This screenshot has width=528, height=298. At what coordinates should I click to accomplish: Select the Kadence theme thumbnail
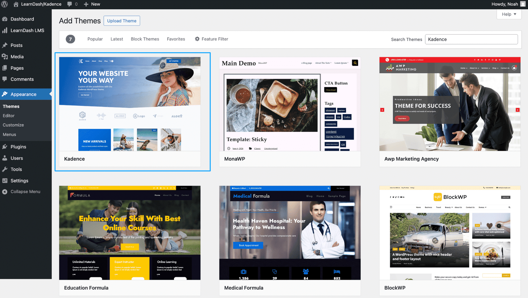point(130,104)
